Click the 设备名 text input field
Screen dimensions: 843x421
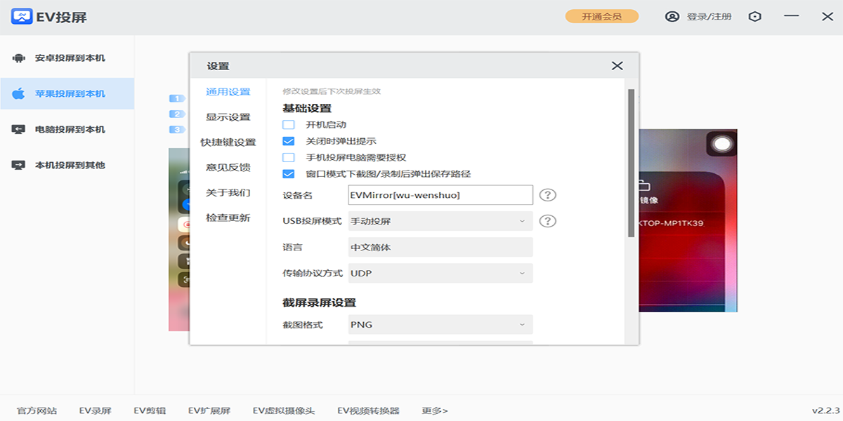pos(440,195)
